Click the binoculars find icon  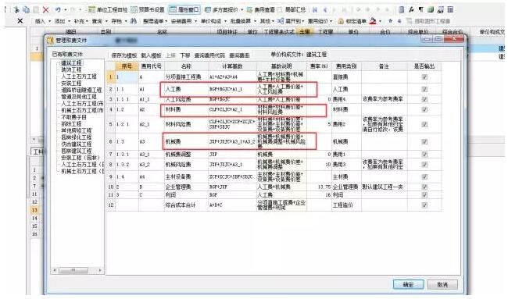click(133, 21)
